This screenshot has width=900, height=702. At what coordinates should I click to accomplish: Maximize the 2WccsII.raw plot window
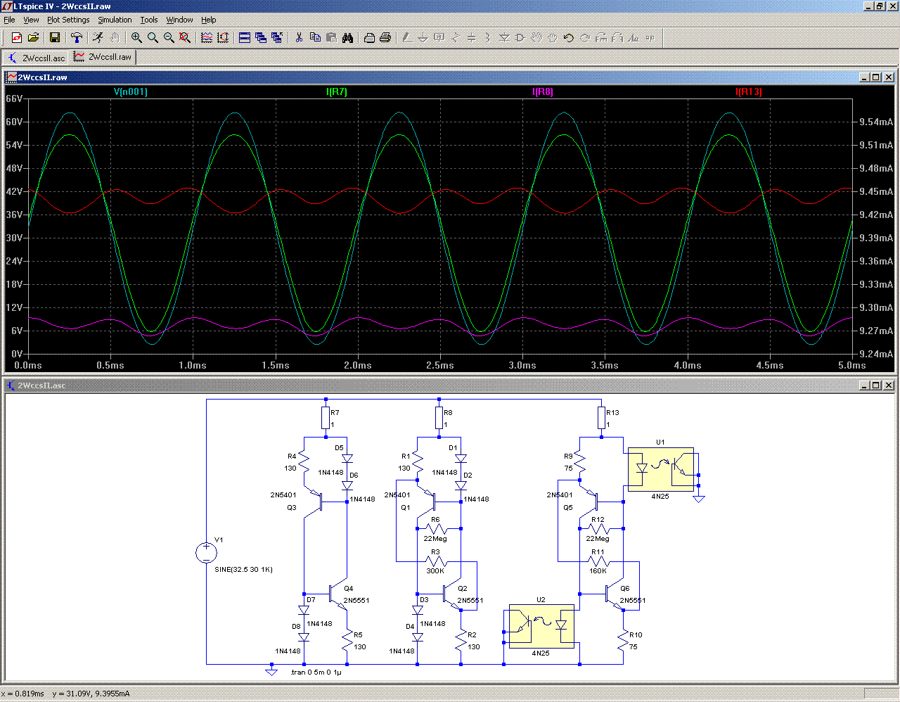click(876, 77)
